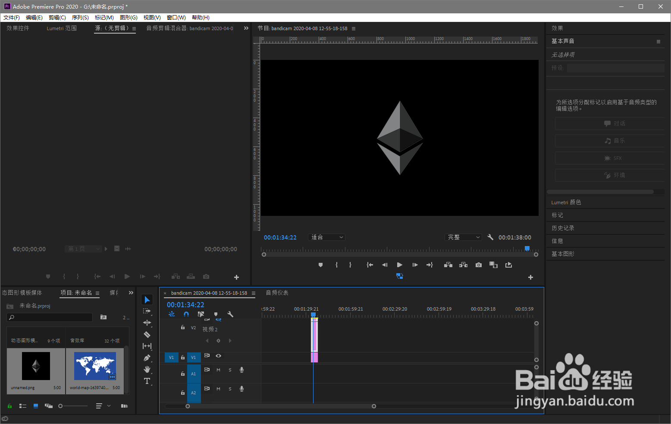Image resolution: width=671 pixels, height=424 pixels.
Task: Switch to the 效果控件 tab
Action: [x=18, y=28]
